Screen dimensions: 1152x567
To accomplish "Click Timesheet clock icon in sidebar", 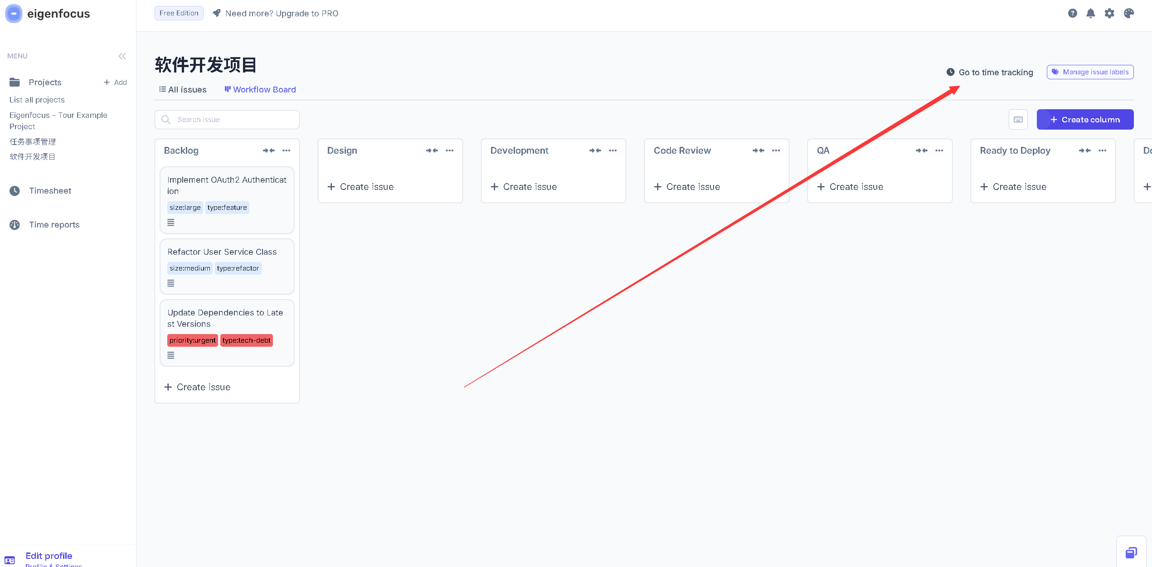I will click(15, 191).
